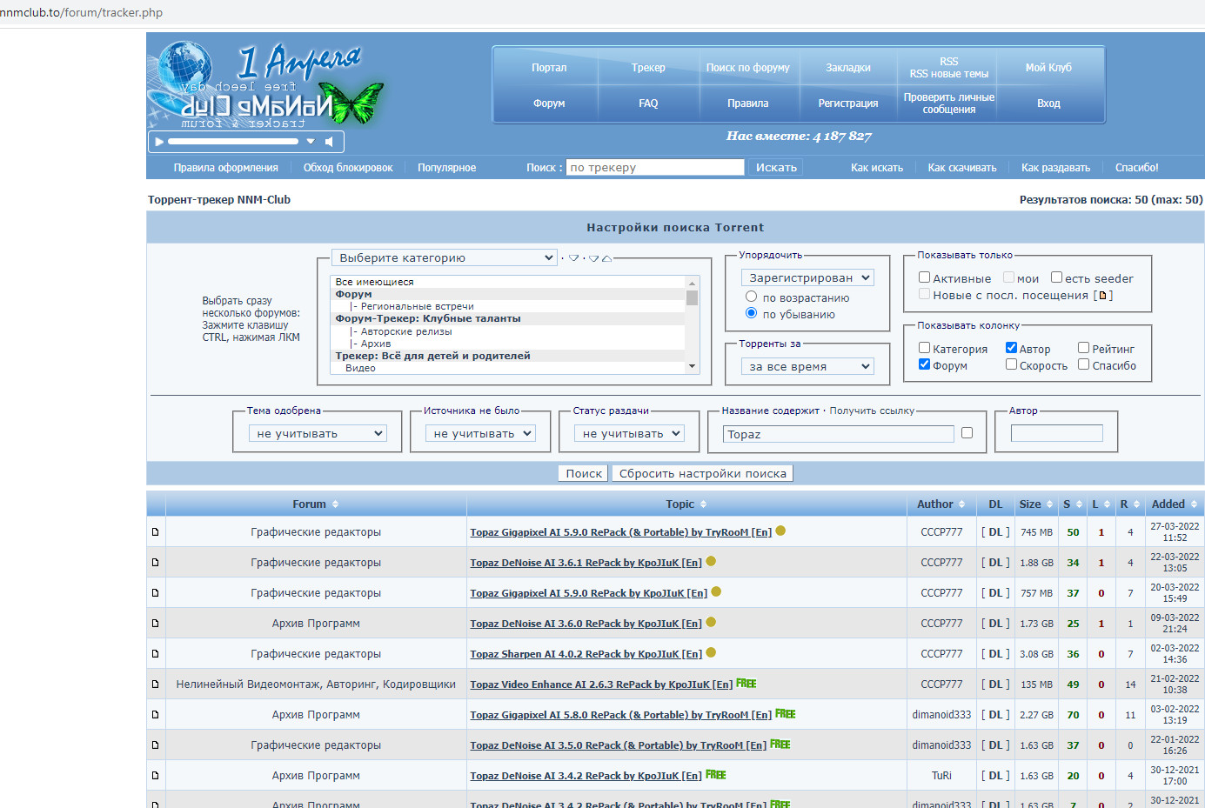Click the Автор text input field
1205x808 pixels.
(x=1057, y=433)
